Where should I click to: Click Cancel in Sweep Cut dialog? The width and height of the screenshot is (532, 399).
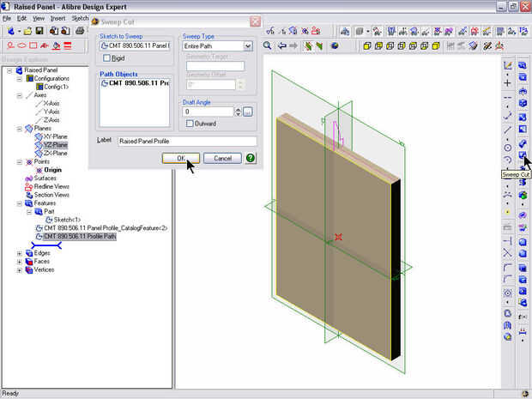click(222, 158)
